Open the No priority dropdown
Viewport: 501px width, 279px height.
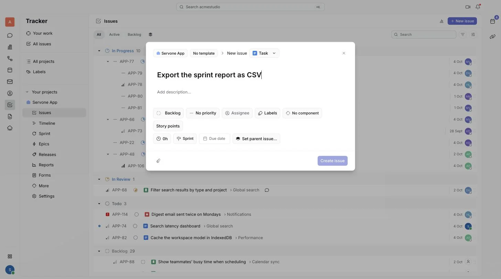(203, 113)
